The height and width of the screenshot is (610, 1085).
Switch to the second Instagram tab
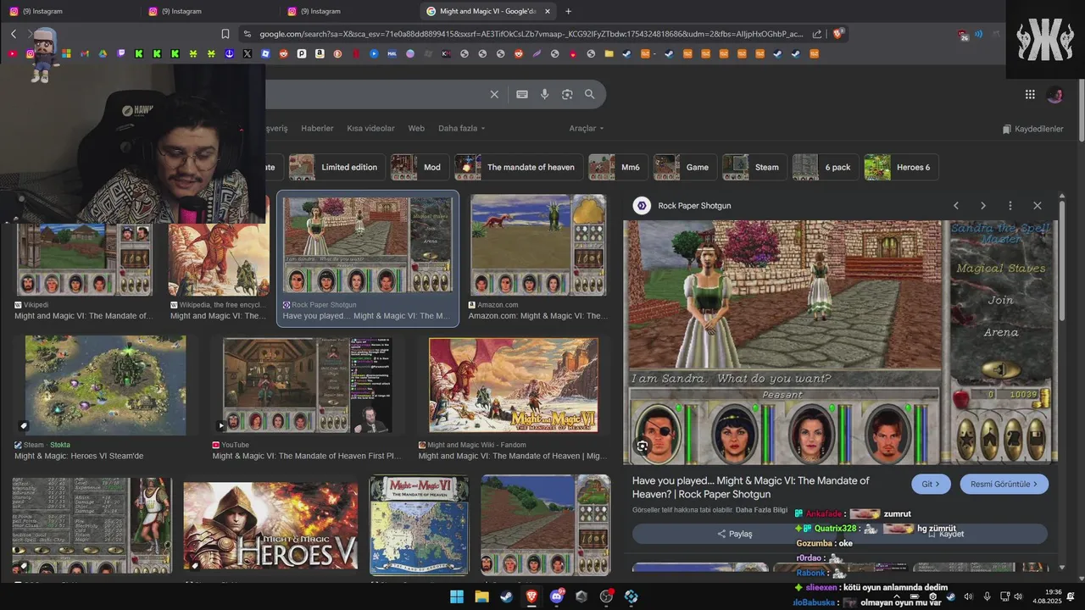coord(209,11)
